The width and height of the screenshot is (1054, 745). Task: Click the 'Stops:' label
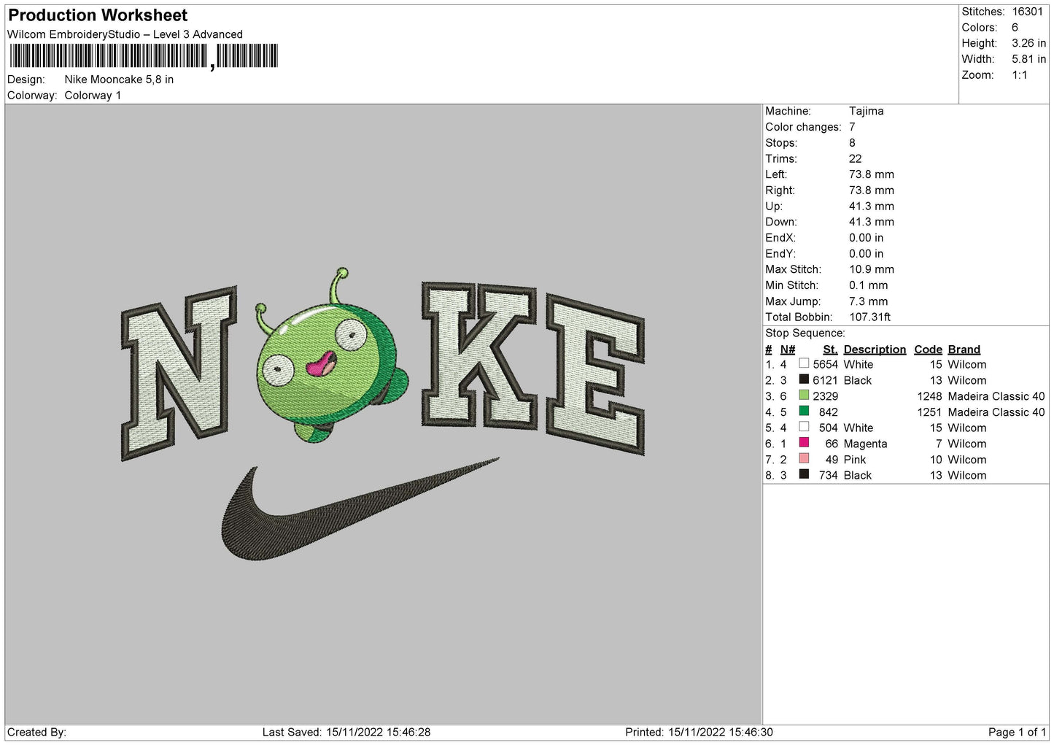tap(781, 143)
